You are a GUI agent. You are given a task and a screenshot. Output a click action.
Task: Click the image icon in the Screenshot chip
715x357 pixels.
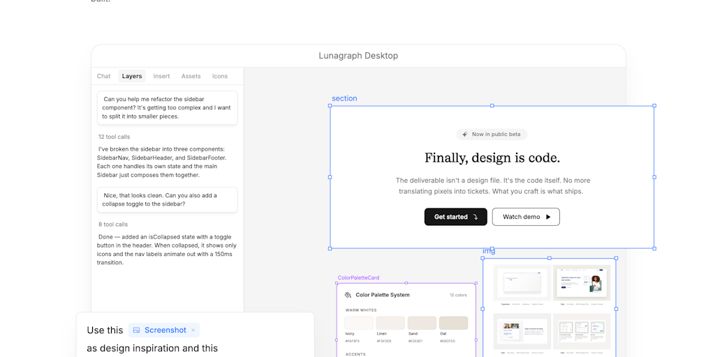tap(137, 330)
